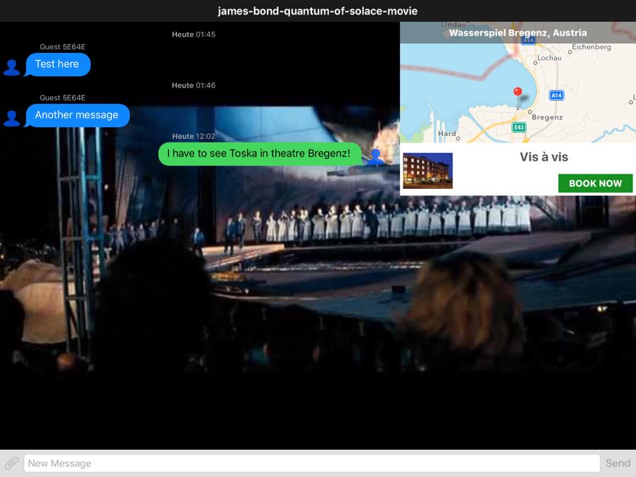Viewport: 636px width, 477px height.
Task: Click the 'Guest 5E64E' name above 'Another message'
Action: [x=62, y=98]
